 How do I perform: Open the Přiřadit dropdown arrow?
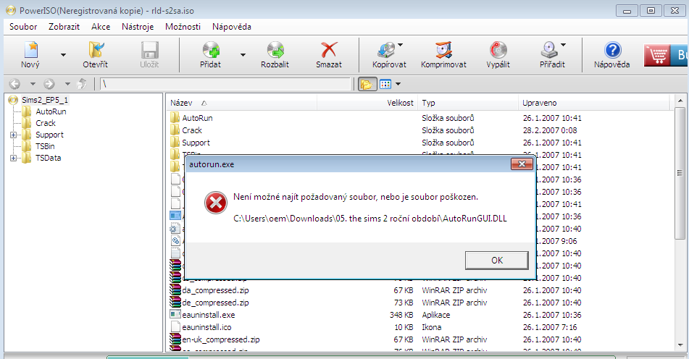[x=564, y=45]
